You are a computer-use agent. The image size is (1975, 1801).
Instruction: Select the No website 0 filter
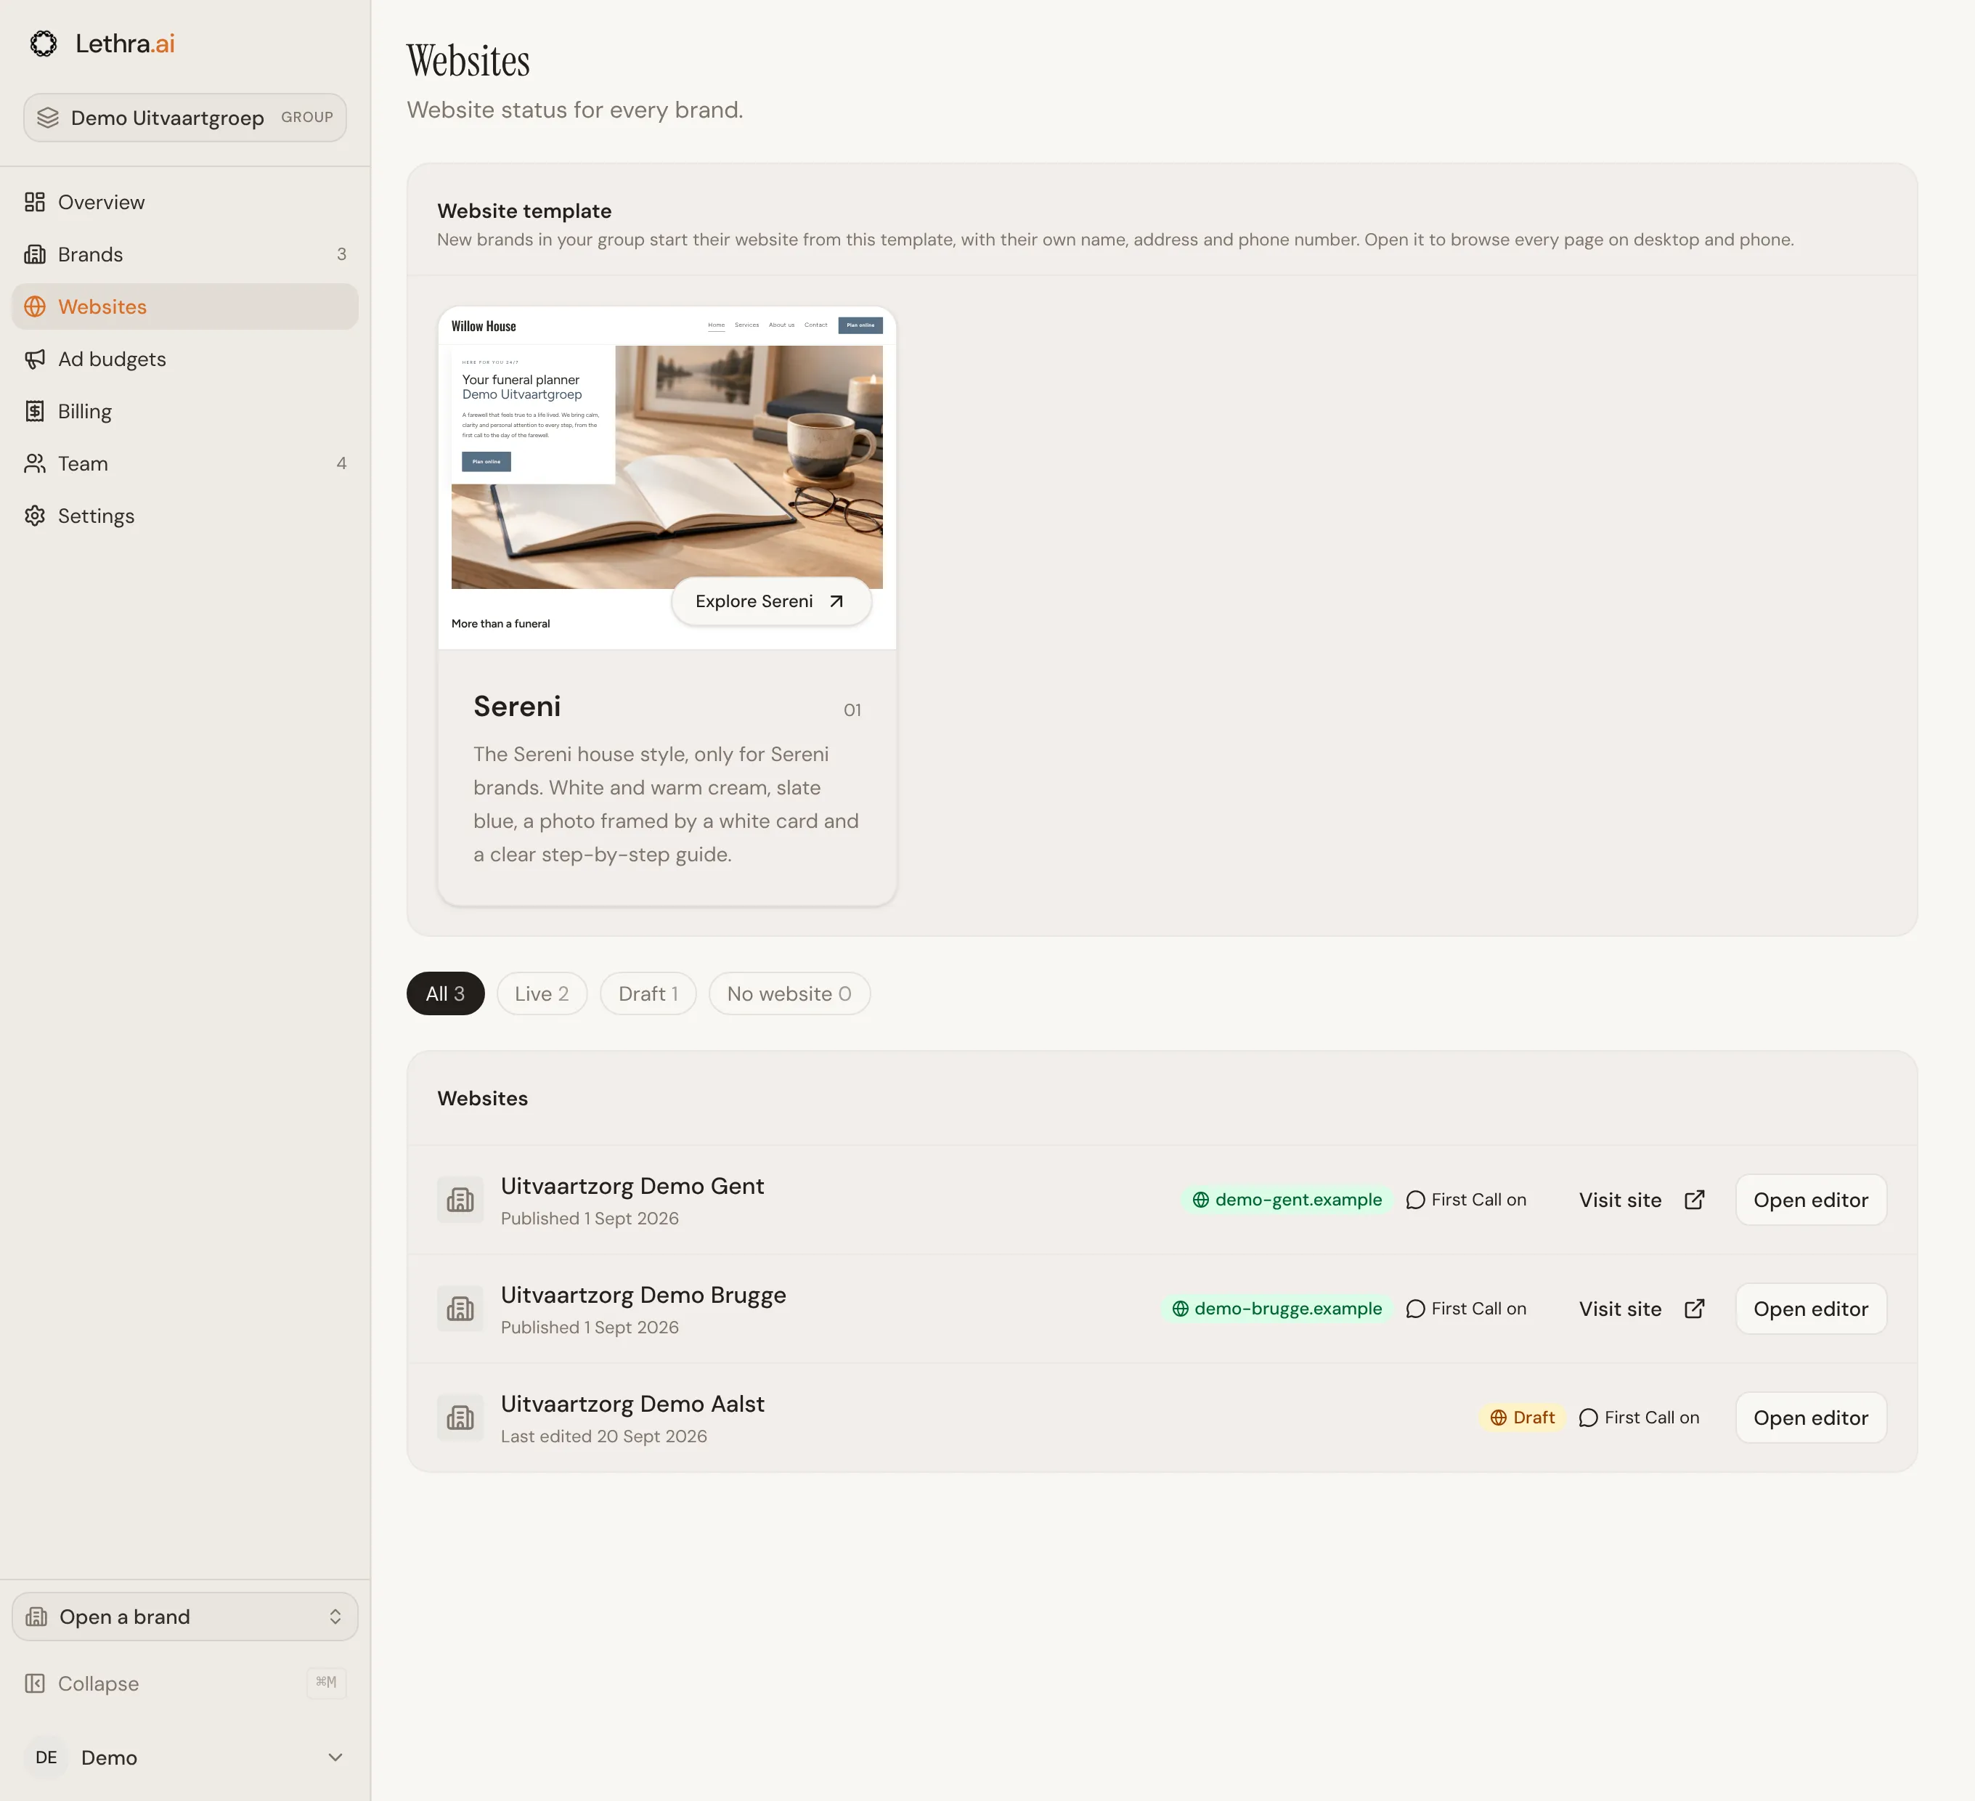789,993
